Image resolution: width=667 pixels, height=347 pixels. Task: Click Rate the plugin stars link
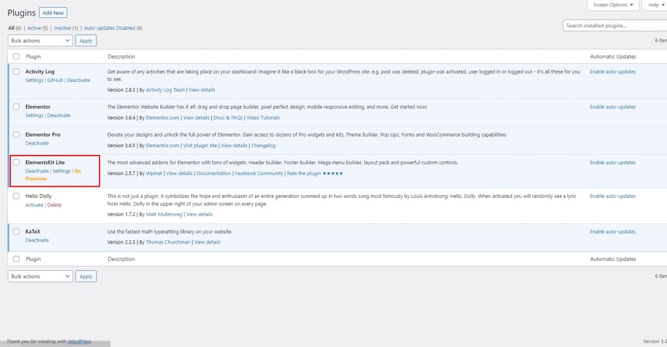(x=315, y=173)
